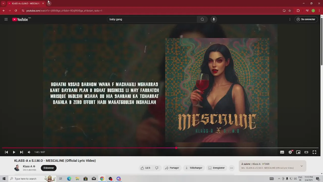
Task: Open the YouTube guide hamburger menu
Action: point(6,19)
